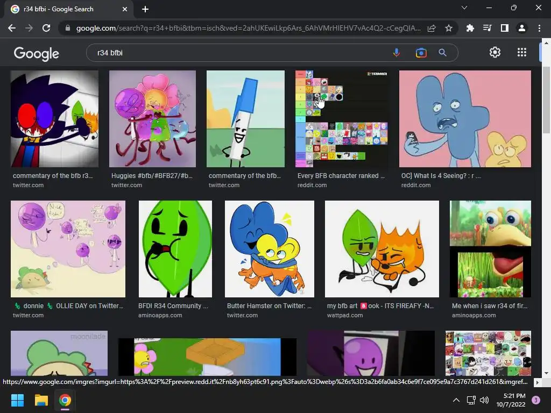The image size is (551, 413).
Task: Start voice search with microphone
Action: (x=397, y=53)
